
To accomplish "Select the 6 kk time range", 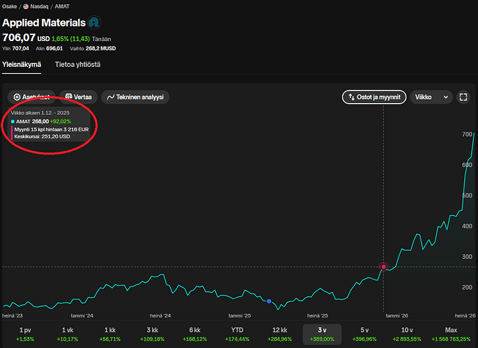I will [195, 334].
